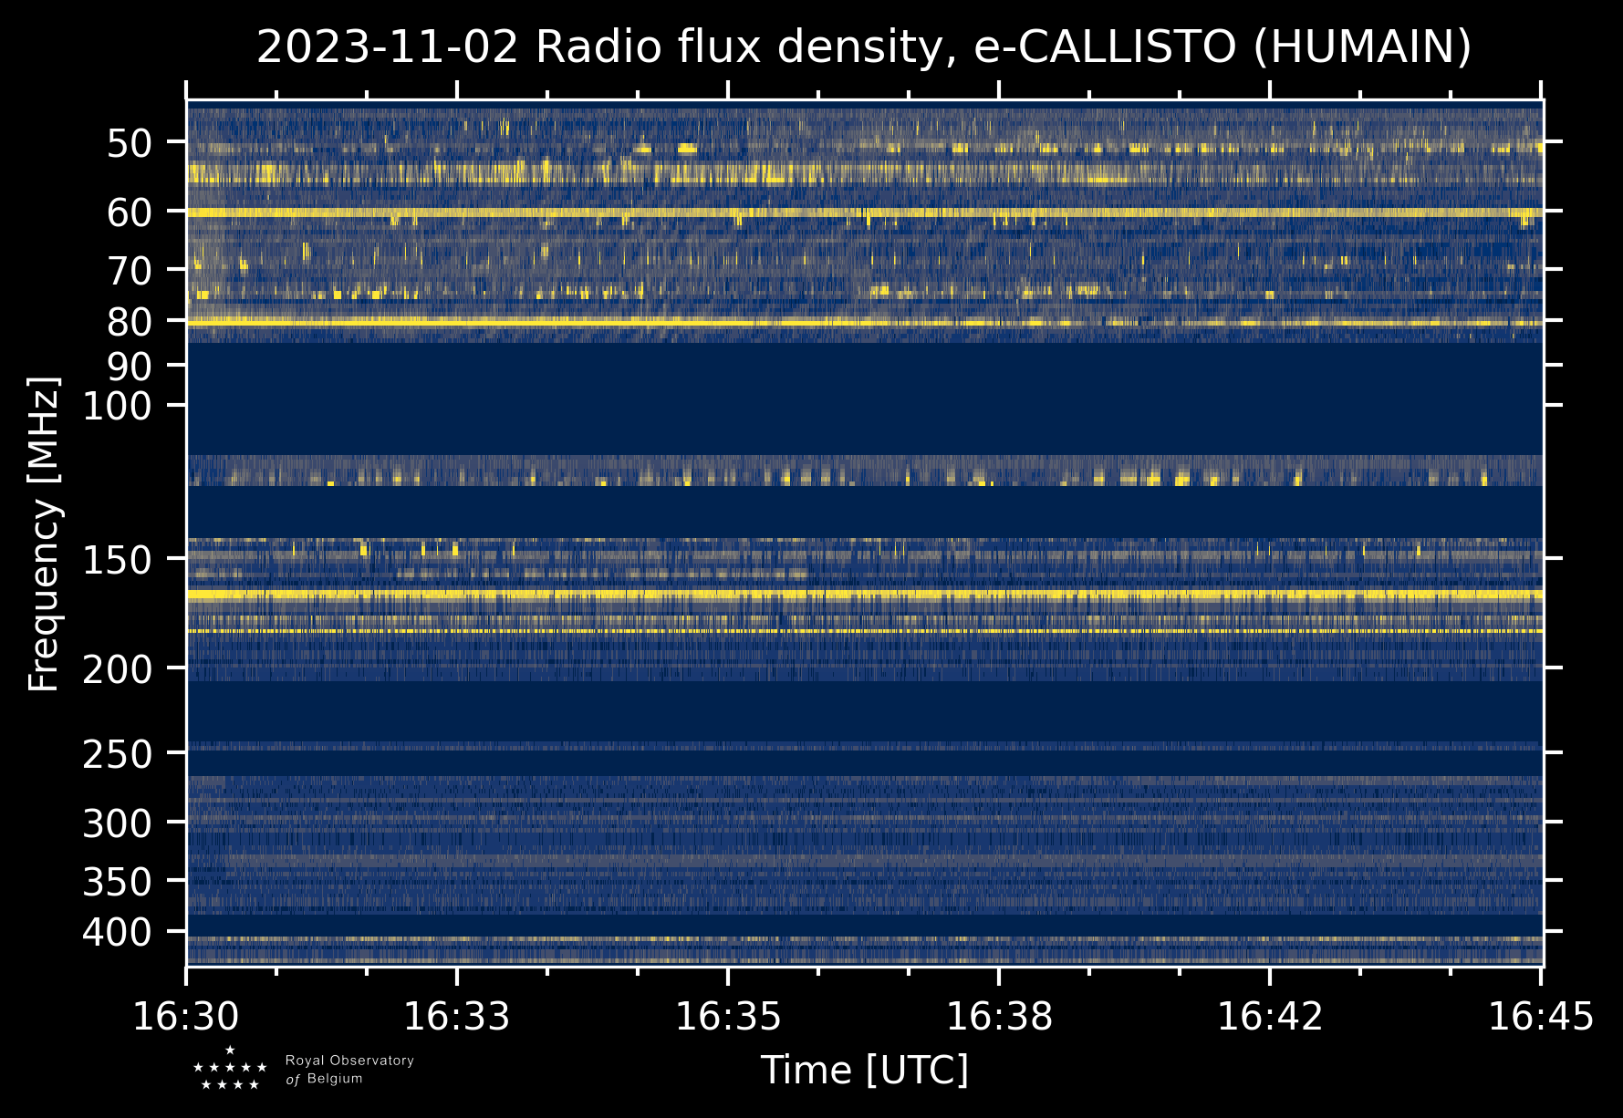
Task: Click the Royal Observatory of Belgium text
Action: [349, 1070]
